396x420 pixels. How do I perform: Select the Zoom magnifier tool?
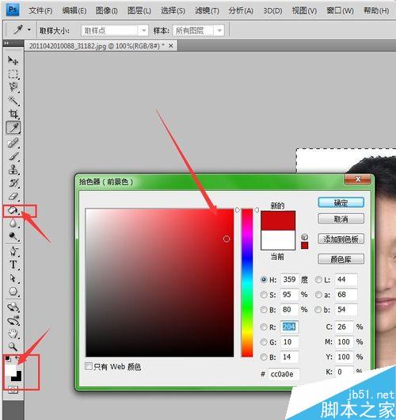13,346
